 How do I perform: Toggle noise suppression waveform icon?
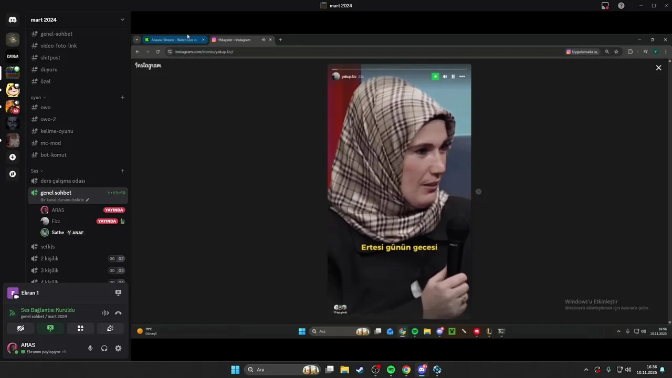click(x=106, y=313)
